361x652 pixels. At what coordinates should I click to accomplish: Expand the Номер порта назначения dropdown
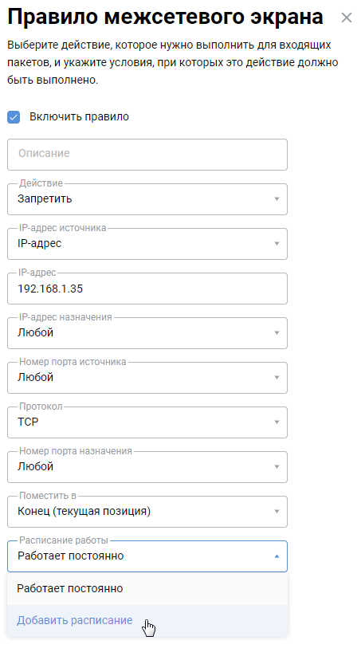coord(147,467)
